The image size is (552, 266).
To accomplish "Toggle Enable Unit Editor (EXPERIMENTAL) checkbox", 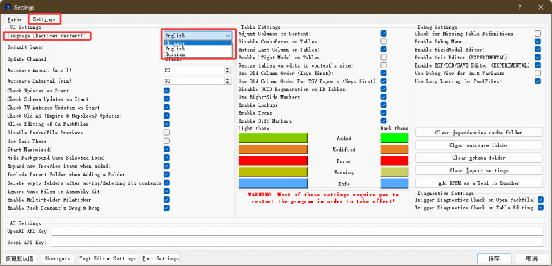I will coord(538,57).
